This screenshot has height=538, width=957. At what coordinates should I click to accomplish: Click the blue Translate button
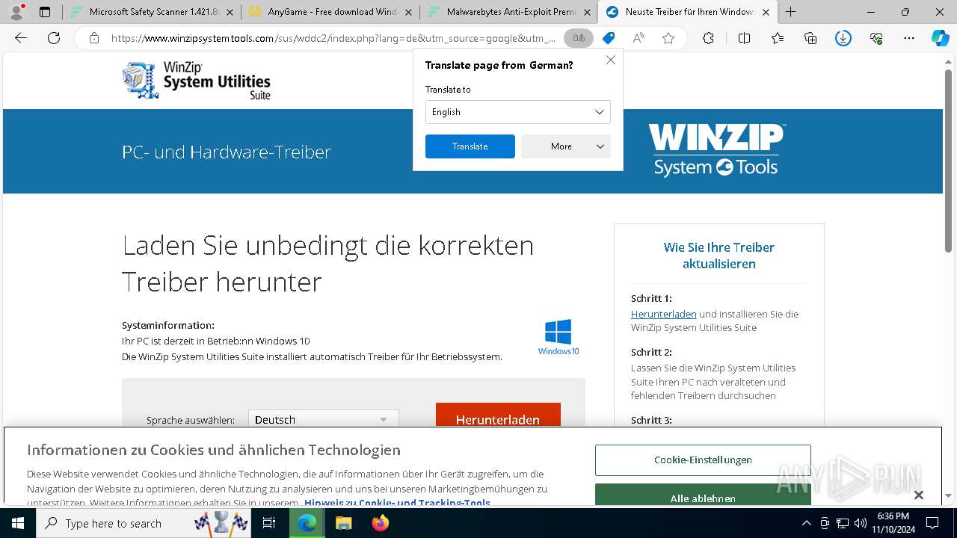pos(470,146)
